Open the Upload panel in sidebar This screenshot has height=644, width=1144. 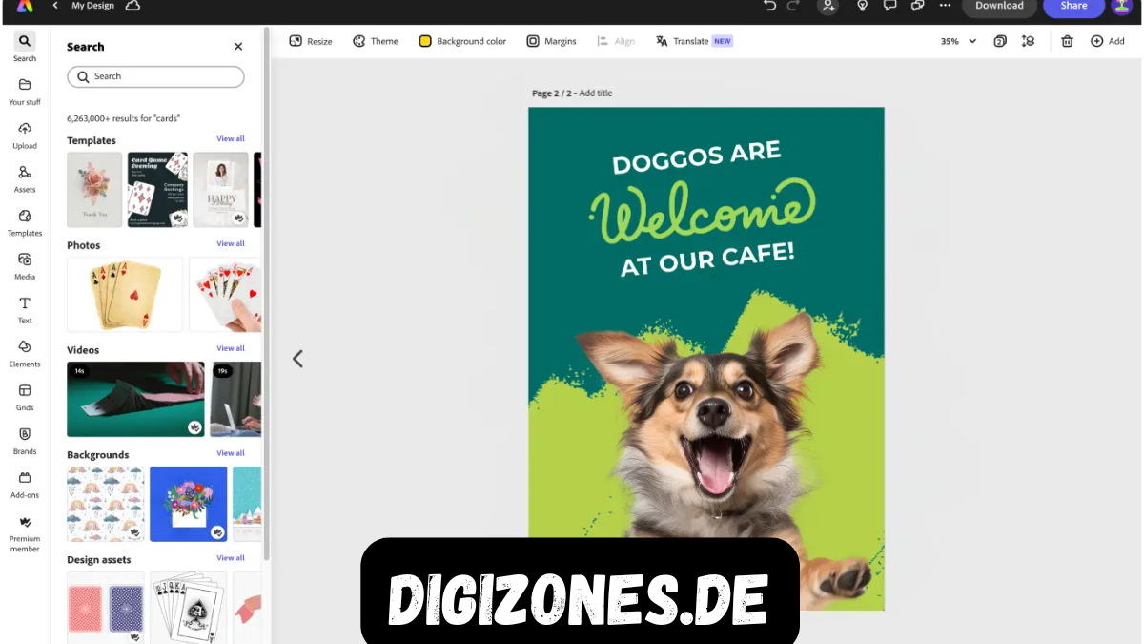click(x=25, y=135)
